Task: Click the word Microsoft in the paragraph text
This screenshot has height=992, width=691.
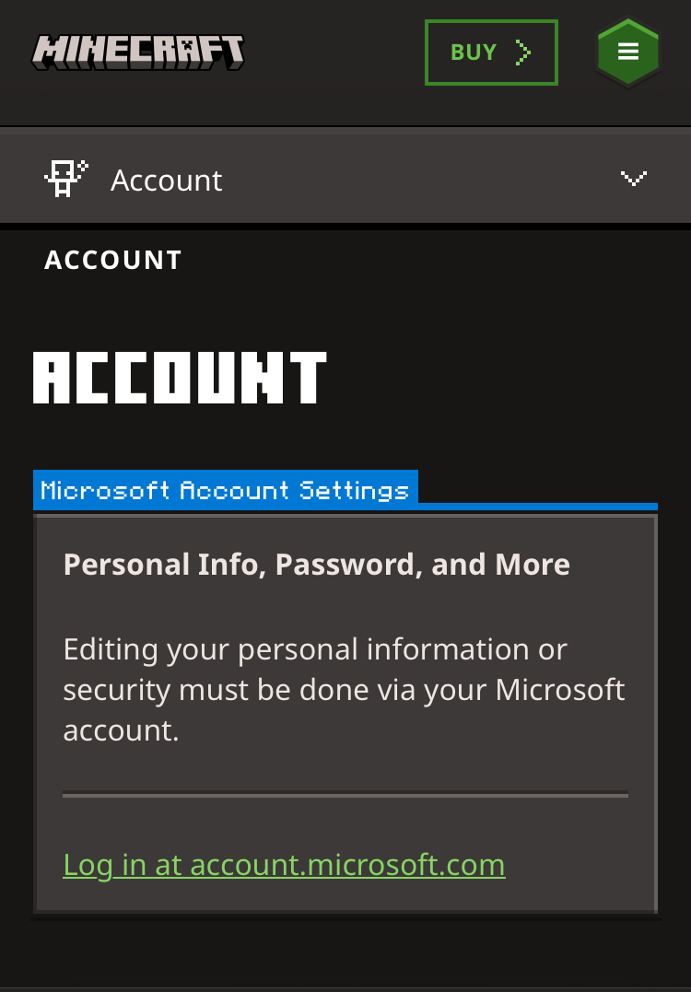Action: [x=560, y=690]
